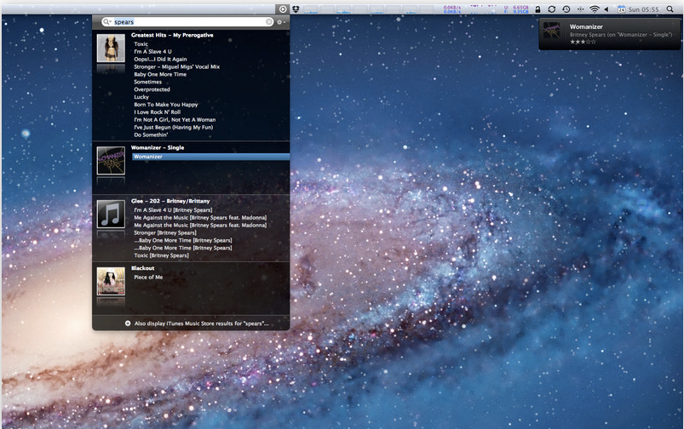Select the highlighted "Womanizer" track row

pyautogui.click(x=210, y=157)
